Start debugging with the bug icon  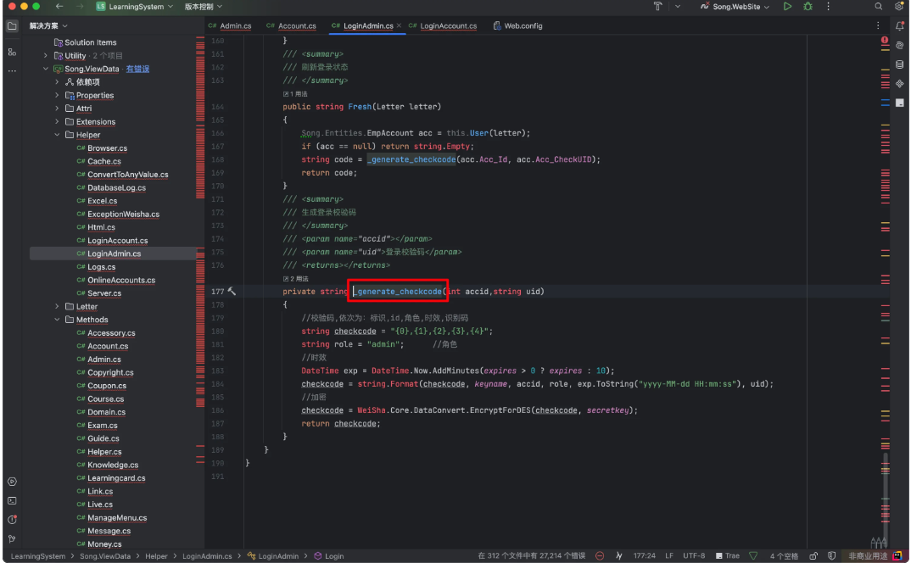tap(807, 7)
